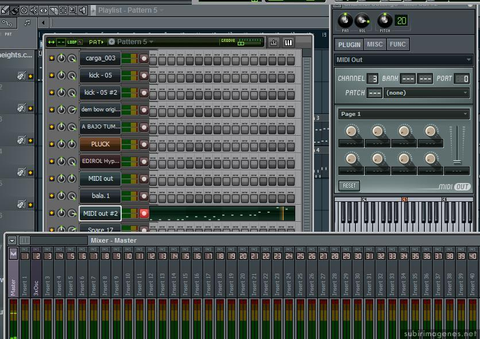Select Insert 3 track in the mixer
The image size is (480, 339).
(48, 286)
